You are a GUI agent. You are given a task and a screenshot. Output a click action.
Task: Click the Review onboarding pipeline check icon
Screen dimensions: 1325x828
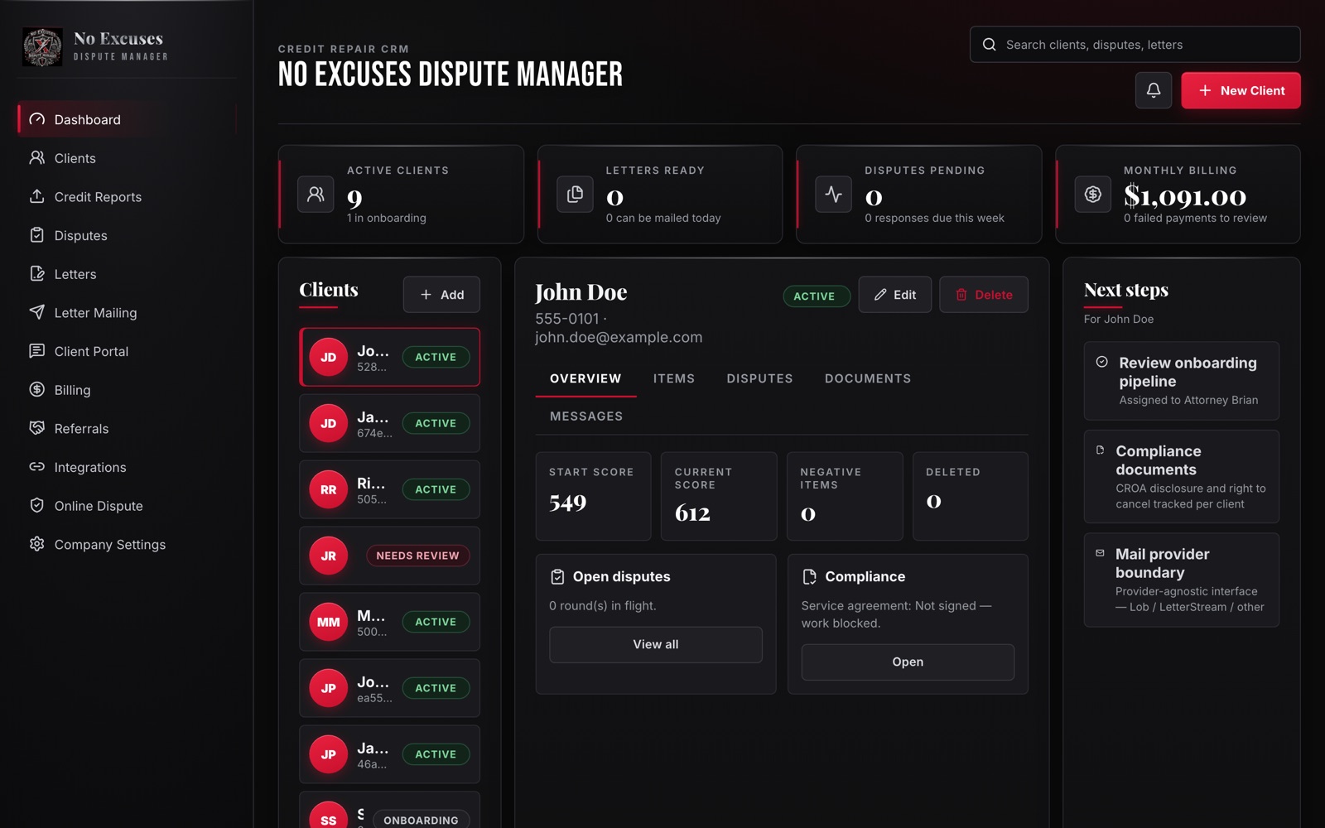1101,362
